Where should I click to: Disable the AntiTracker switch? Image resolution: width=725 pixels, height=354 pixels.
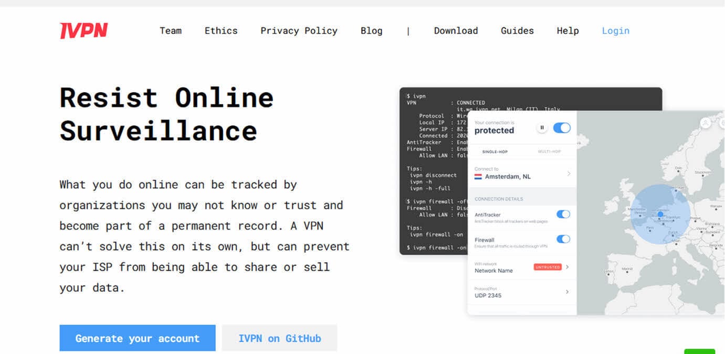pyautogui.click(x=563, y=214)
